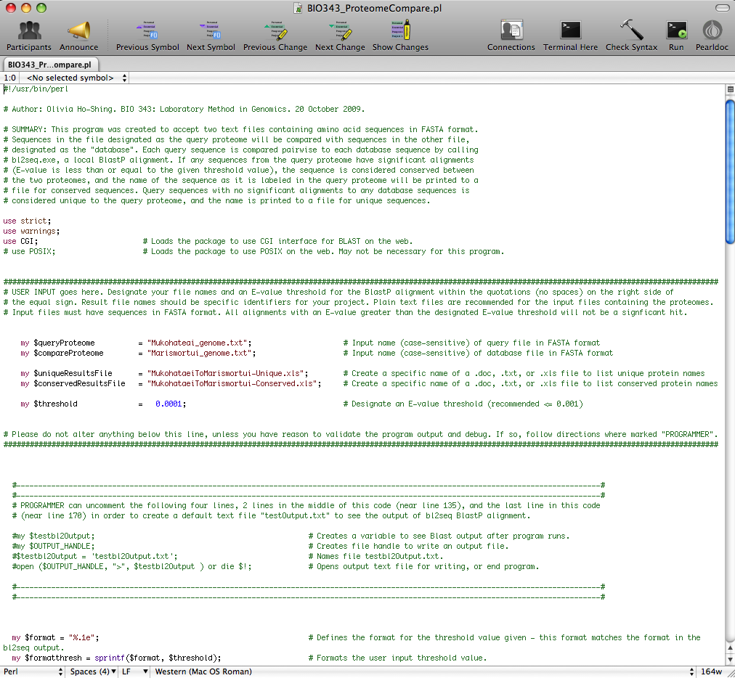Click the 1:0 cursor position indicator
Viewport: 735px width, 678px height.
(x=9, y=78)
